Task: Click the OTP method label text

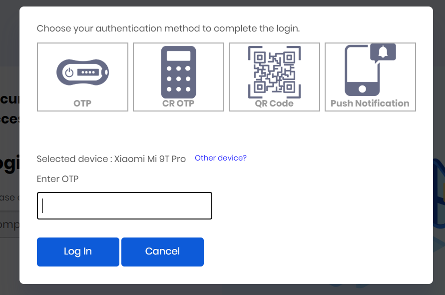Action: pos(82,103)
